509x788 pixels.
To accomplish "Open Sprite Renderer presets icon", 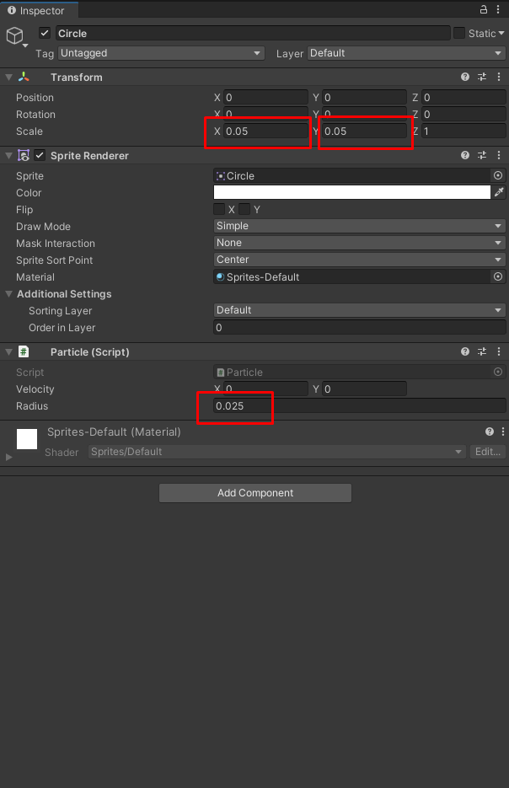I will [x=482, y=156].
